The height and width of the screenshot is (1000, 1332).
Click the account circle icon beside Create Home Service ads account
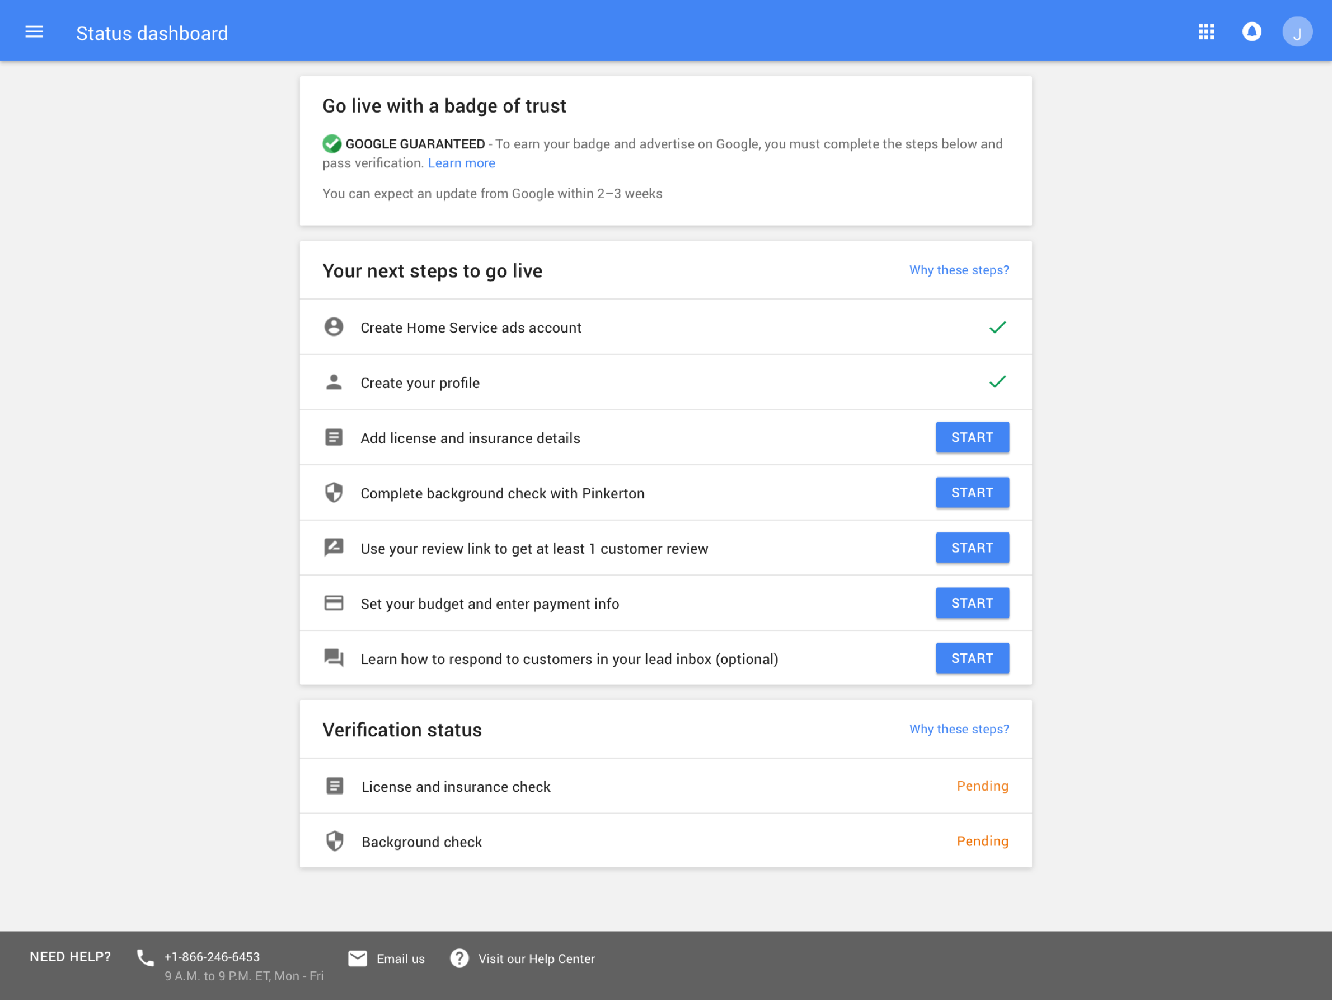pyautogui.click(x=334, y=327)
